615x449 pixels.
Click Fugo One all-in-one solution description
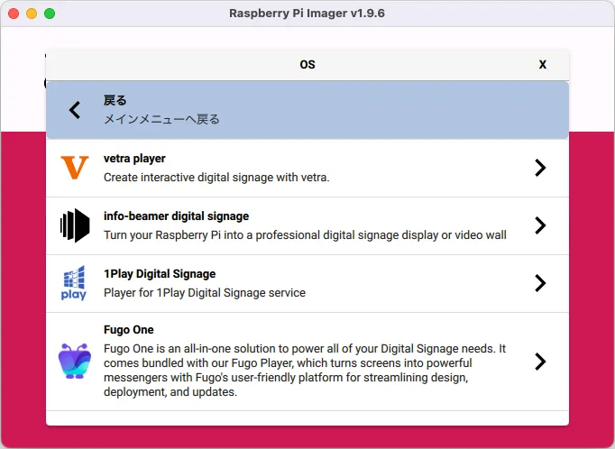pyautogui.click(x=305, y=371)
